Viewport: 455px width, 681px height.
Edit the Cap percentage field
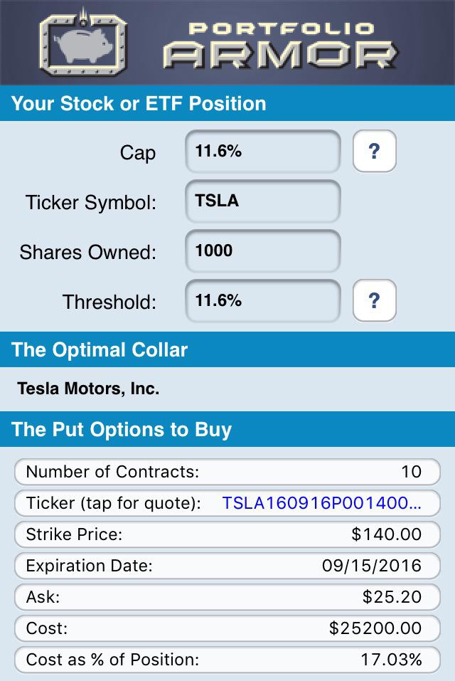(x=263, y=152)
